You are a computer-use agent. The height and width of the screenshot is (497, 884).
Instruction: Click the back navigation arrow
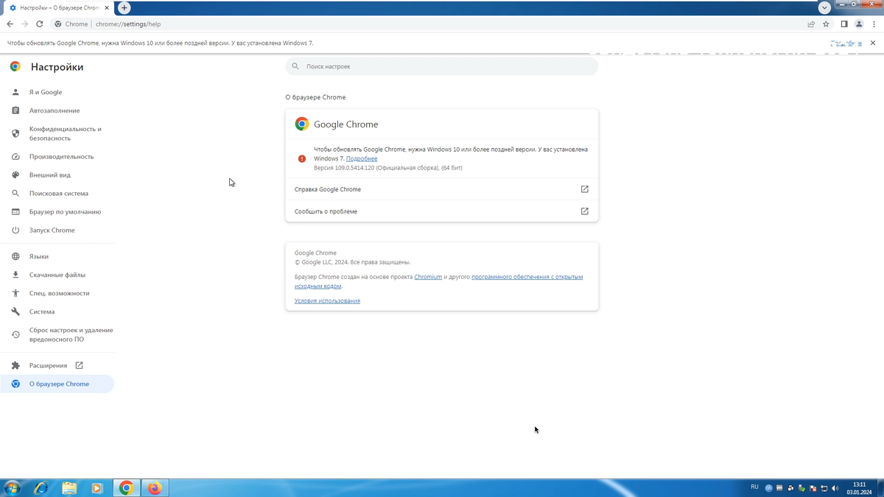[x=10, y=24]
